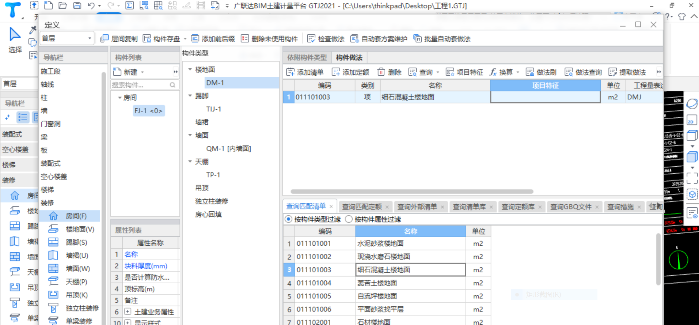Collapse the 踢脚 tree node
Screen dimensions: 699x325
(x=190, y=96)
